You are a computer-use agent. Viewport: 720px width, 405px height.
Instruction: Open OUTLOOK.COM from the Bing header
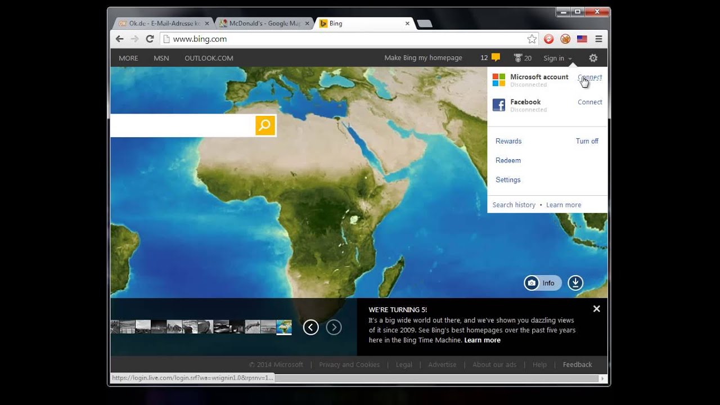209,58
